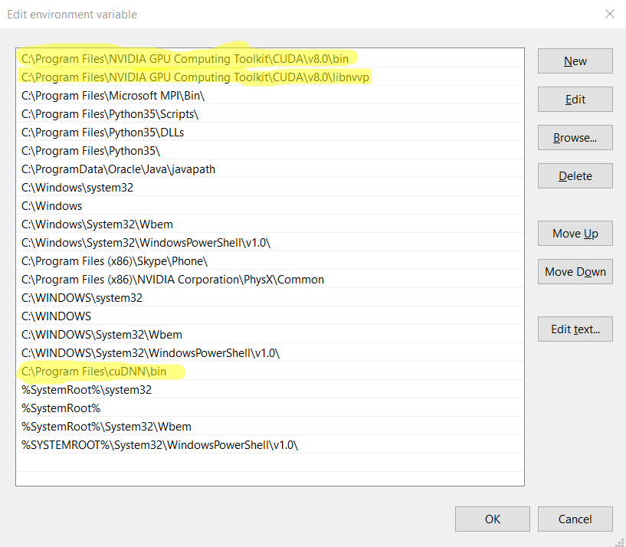The width and height of the screenshot is (626, 547).
Task: Select the Python35\DLLs entry
Action: pyautogui.click(x=270, y=133)
